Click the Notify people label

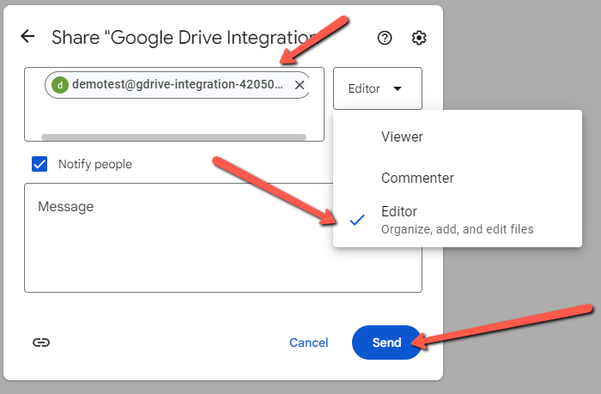95,164
